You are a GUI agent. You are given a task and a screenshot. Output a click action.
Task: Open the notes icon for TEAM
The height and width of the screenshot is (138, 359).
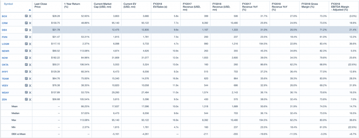pyautogui.click(x=26, y=79)
